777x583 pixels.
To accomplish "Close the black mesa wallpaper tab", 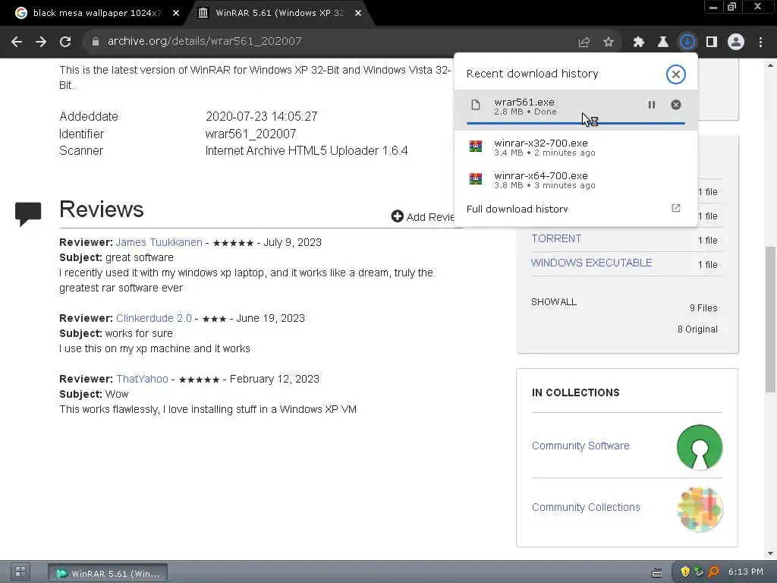I will point(176,14).
